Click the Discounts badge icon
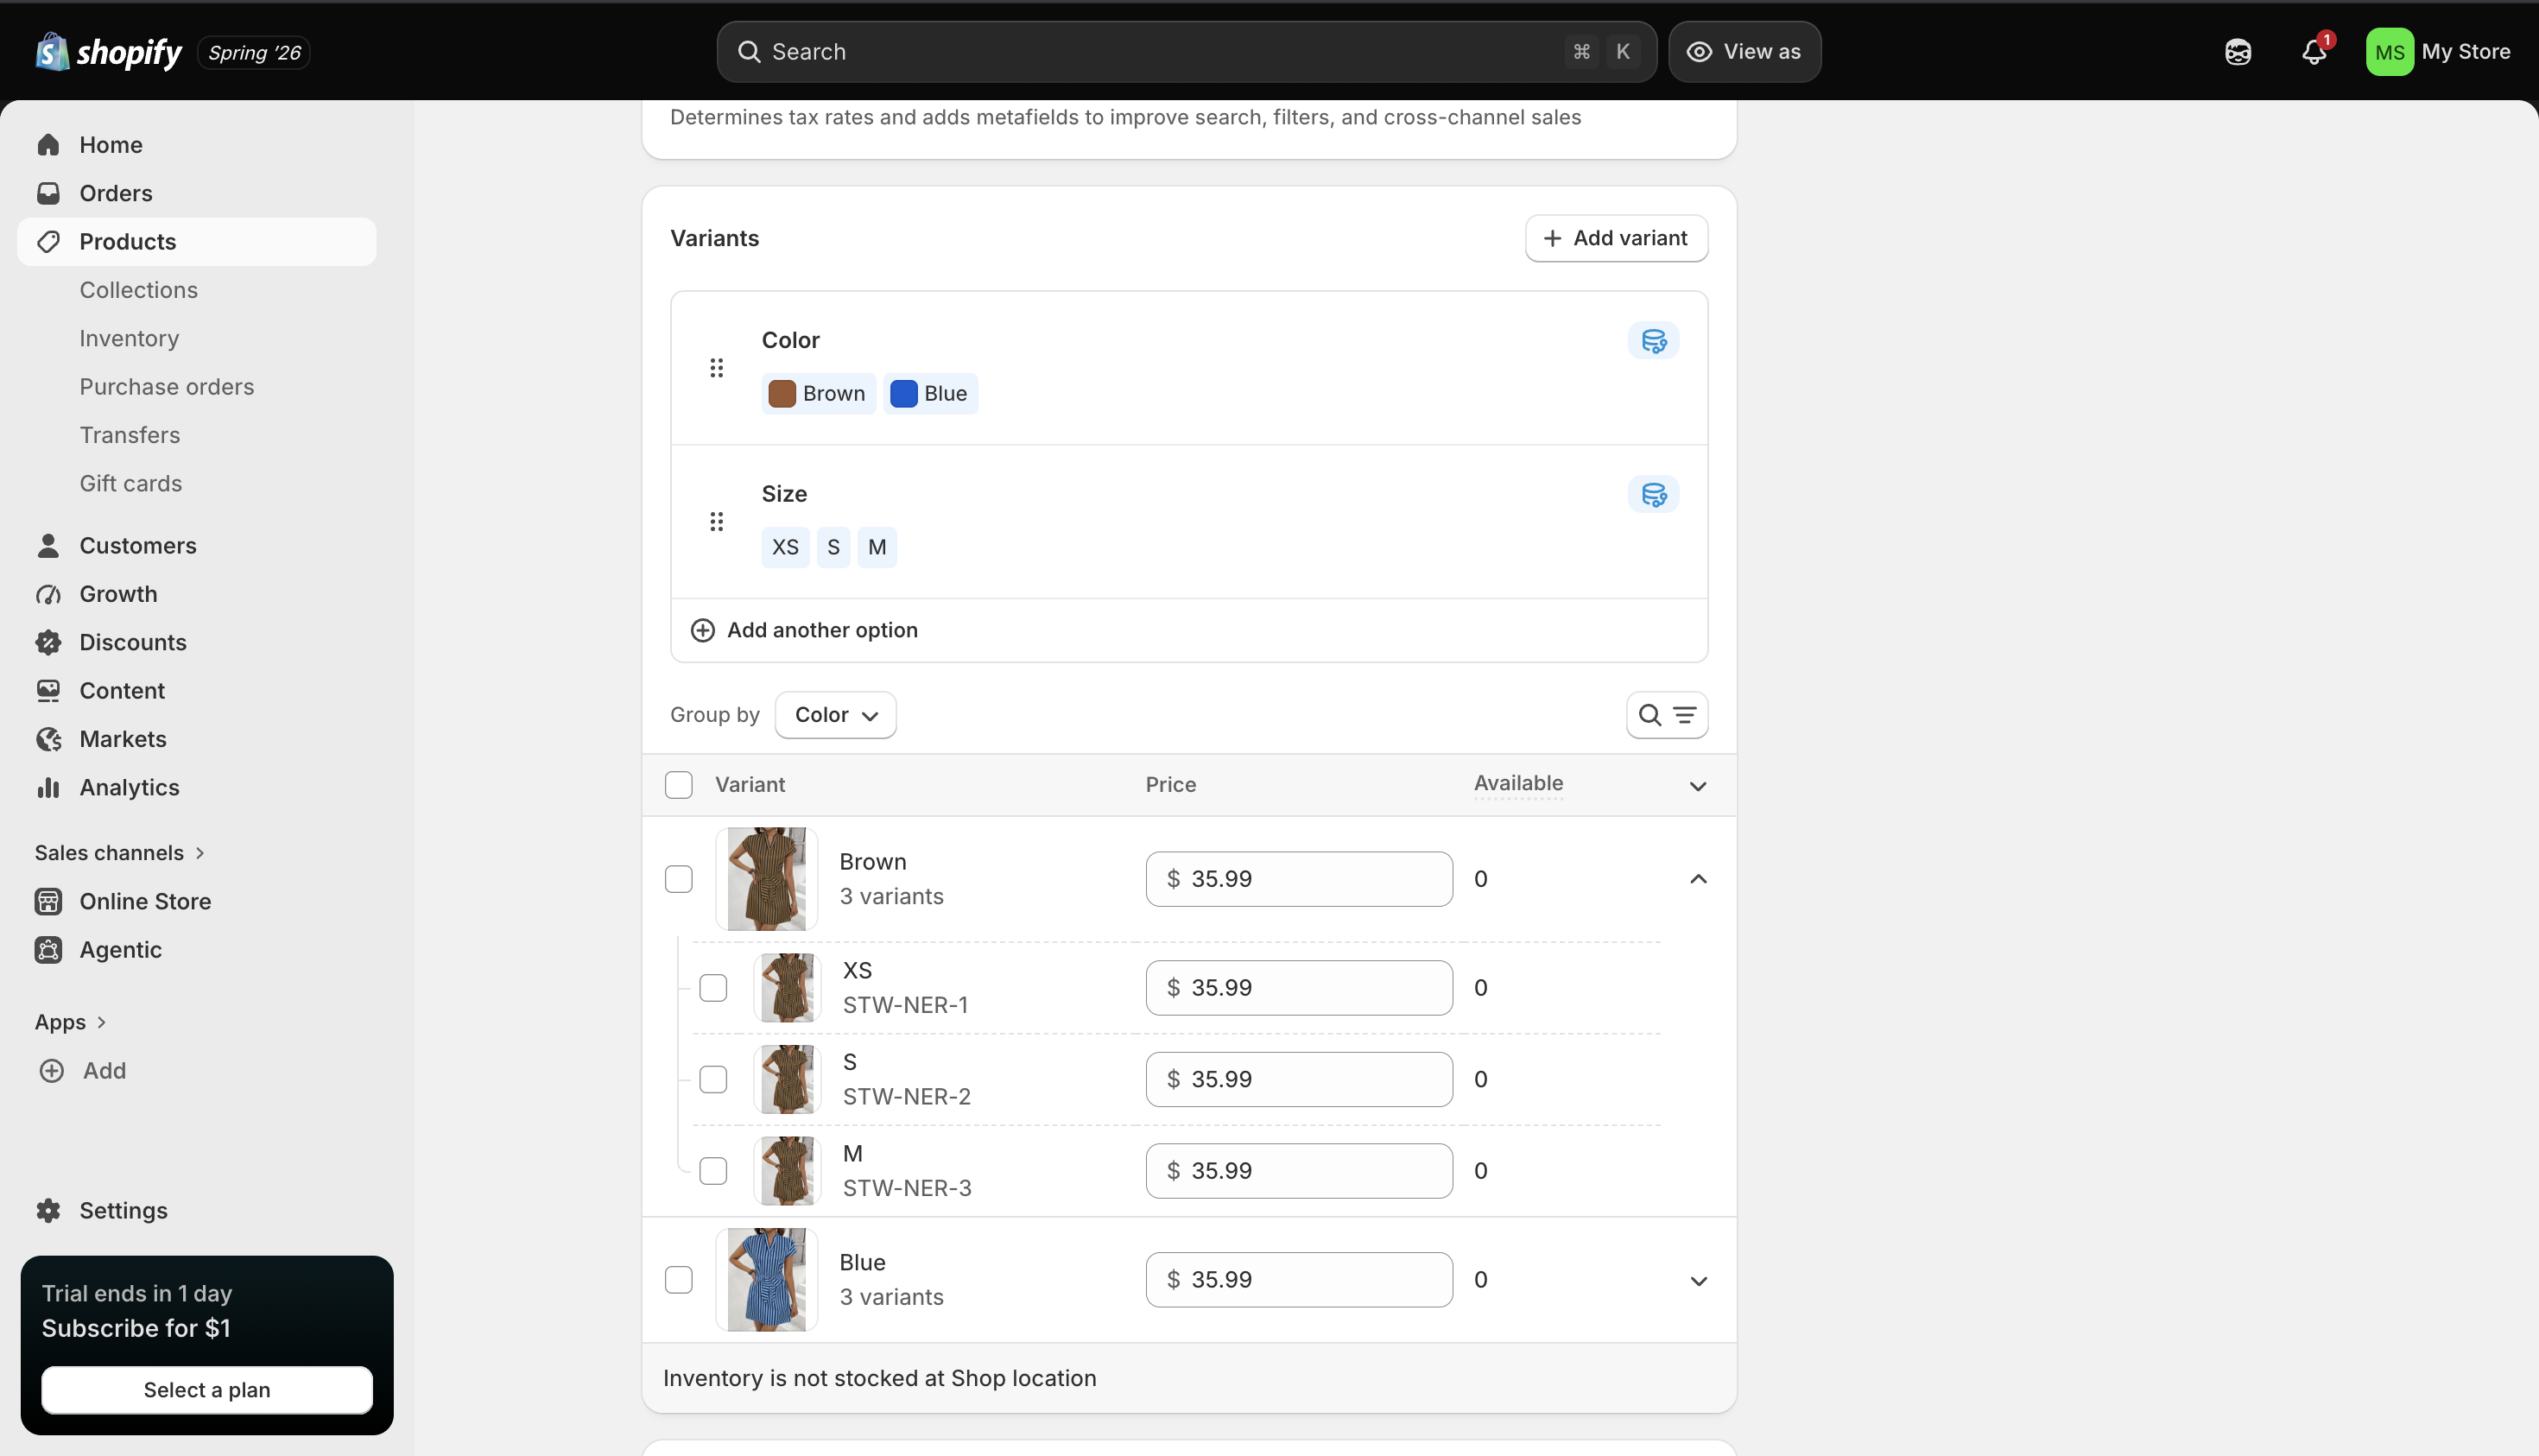 [x=48, y=642]
